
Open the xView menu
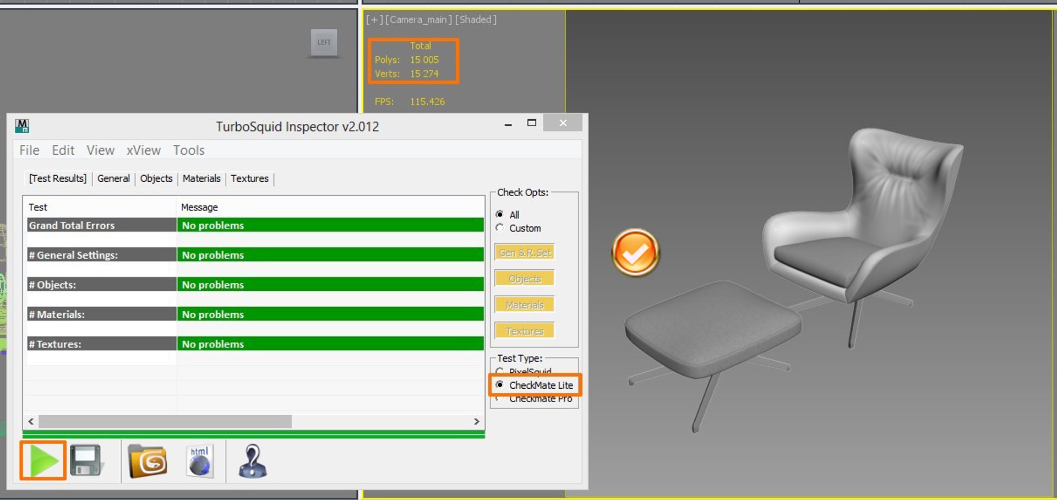pos(144,150)
